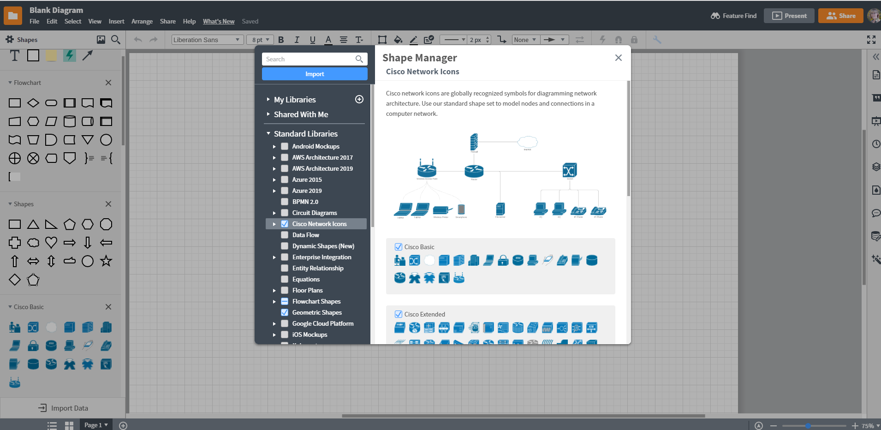
Task: Check the Android Mockups library checkbox
Action: (285, 146)
